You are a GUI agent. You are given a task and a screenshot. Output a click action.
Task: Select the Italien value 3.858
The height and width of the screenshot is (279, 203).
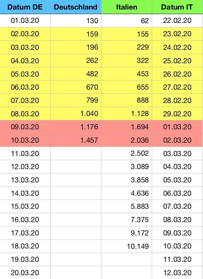tap(127, 180)
